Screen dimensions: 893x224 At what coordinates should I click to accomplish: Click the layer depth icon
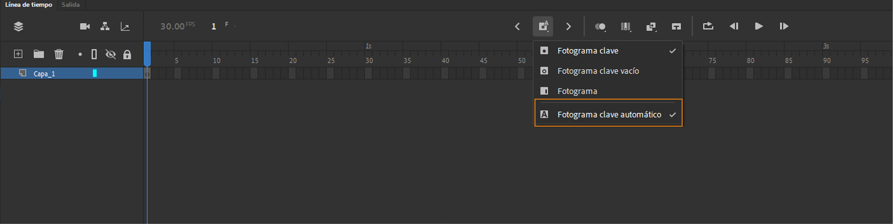[18, 27]
